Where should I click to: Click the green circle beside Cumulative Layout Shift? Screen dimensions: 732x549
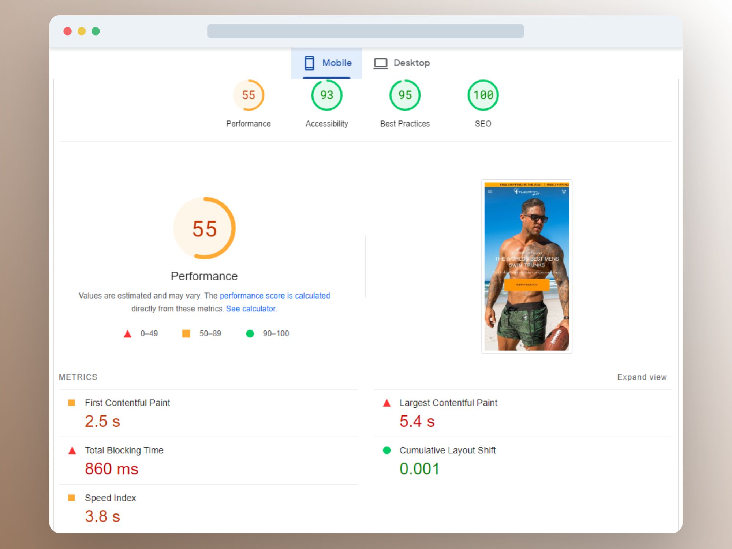click(x=387, y=451)
